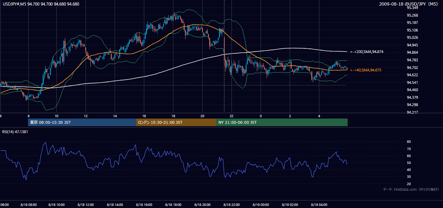Click the USDJPY#,M5 symbol header text
The width and height of the screenshot is (443, 208).
[x=41, y=4]
